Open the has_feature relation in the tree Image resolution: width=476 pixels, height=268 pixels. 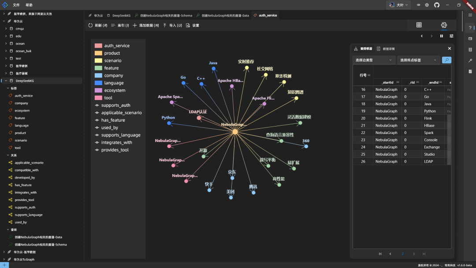[23, 185]
